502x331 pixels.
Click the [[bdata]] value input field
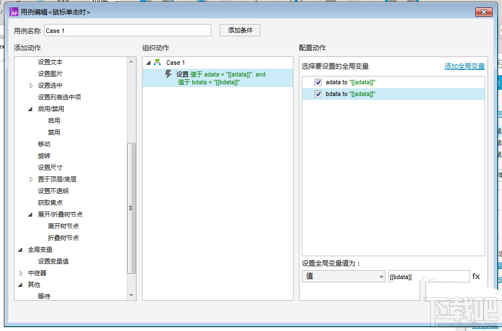[x=429, y=276]
